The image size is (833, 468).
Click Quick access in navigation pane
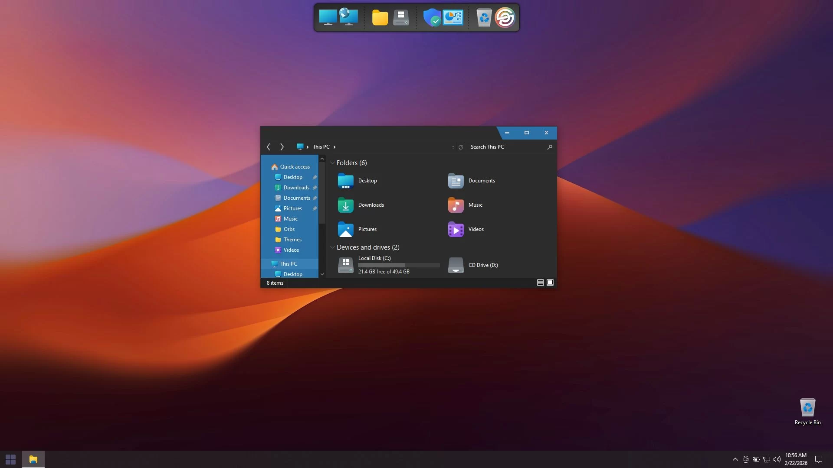pyautogui.click(x=295, y=167)
